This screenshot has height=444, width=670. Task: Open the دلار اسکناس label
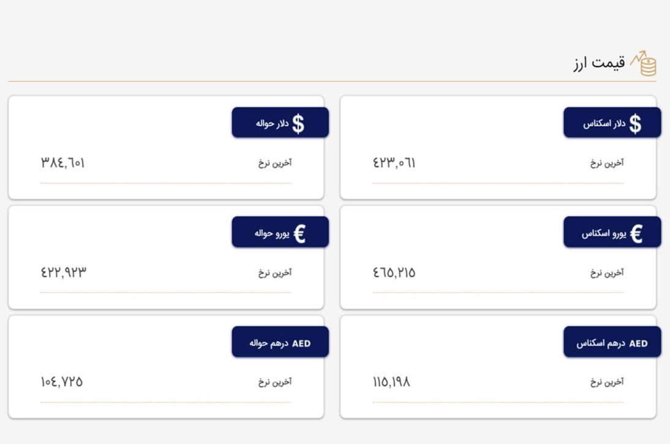[604, 124]
